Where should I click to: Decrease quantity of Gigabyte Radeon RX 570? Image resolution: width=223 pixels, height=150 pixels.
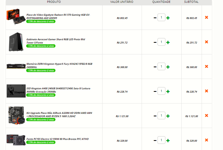pos(155,18)
